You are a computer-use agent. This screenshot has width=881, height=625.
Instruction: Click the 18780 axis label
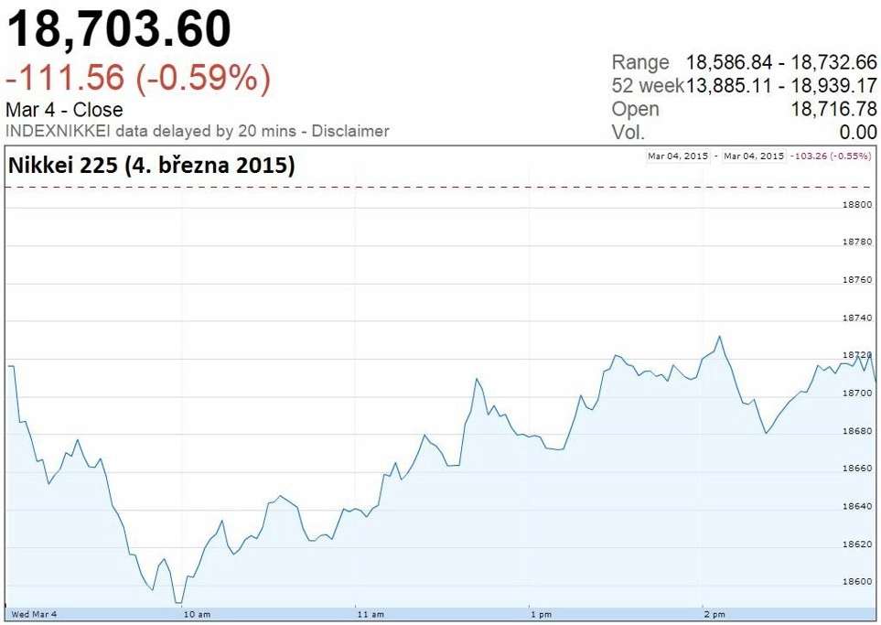[857, 242]
